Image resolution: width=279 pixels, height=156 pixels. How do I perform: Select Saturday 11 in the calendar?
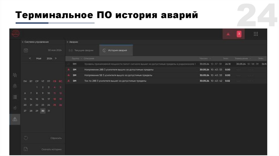click(x=54, y=93)
